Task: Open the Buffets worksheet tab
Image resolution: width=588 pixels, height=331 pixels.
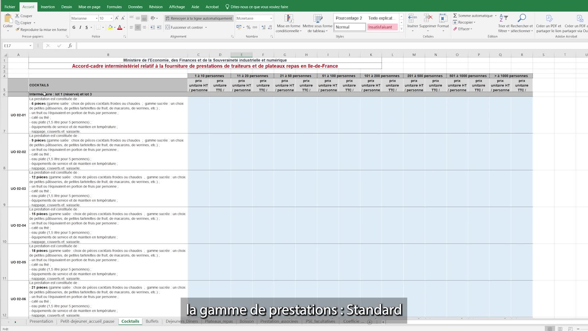Action: pyautogui.click(x=152, y=321)
